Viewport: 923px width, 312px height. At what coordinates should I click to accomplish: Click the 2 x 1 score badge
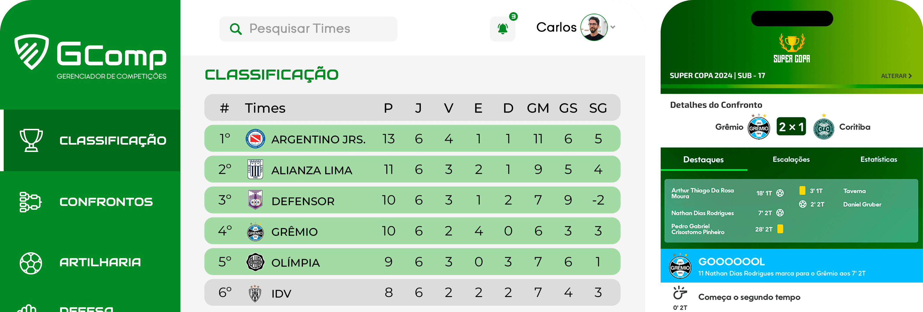point(791,126)
